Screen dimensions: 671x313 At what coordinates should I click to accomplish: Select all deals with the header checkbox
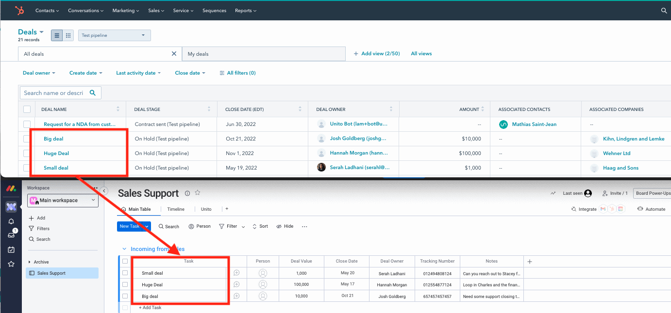27,109
